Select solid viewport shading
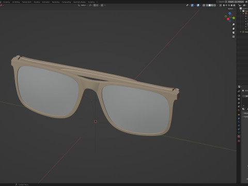The width and height of the screenshot is (248, 186). click(x=210, y=5)
